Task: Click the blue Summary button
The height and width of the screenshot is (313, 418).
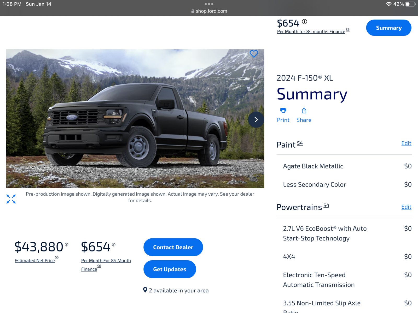Action: coord(389,28)
